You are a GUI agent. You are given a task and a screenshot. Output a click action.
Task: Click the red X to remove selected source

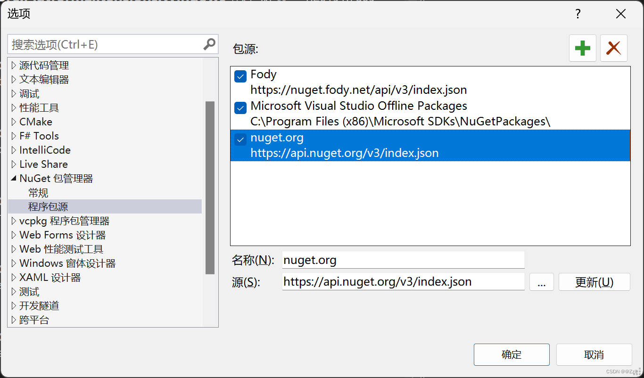[613, 48]
